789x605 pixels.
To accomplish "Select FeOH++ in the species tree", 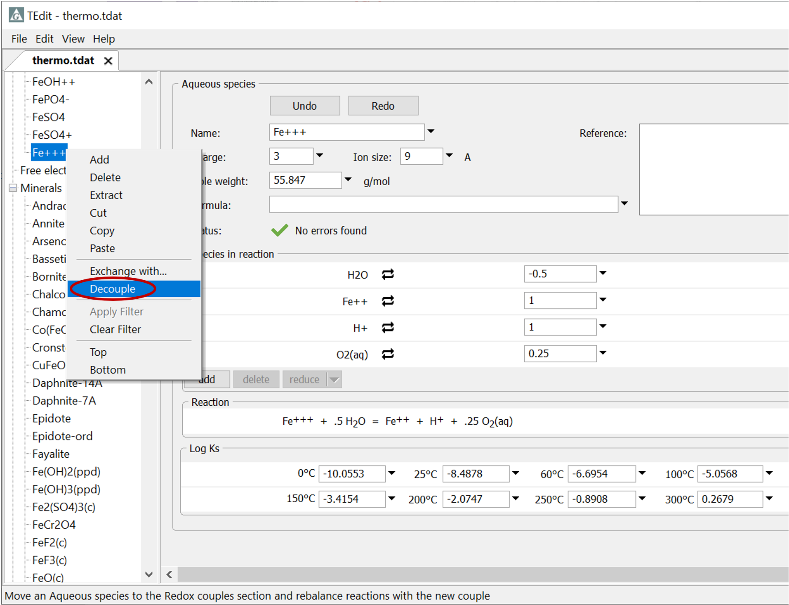I will click(54, 82).
